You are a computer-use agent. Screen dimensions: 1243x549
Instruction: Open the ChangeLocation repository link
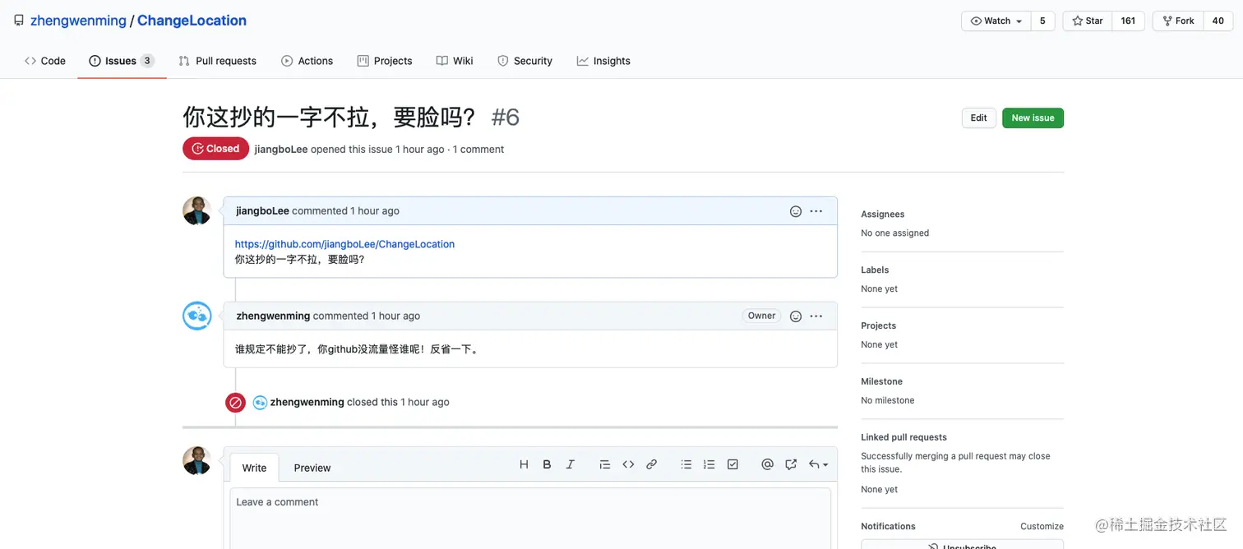coord(192,21)
